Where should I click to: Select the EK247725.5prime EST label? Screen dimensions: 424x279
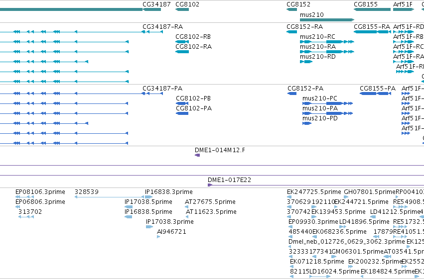point(314,192)
